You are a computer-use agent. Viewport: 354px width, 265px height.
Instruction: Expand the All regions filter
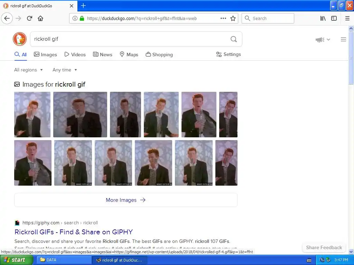point(28,70)
